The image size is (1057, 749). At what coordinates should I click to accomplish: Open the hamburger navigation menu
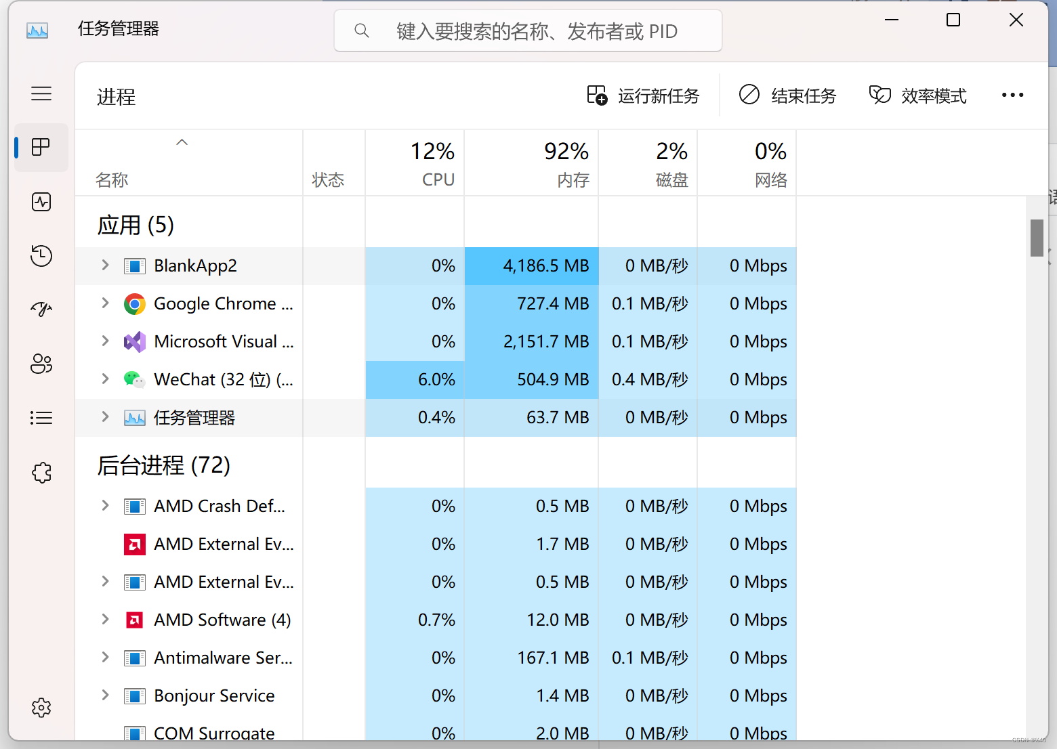pyautogui.click(x=41, y=93)
